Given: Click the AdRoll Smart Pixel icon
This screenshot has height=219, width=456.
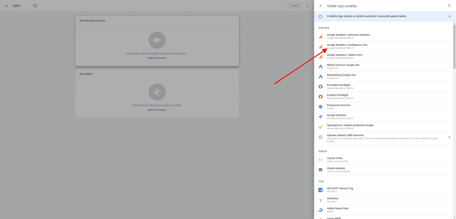Looking at the screenshot, I should [321, 210].
